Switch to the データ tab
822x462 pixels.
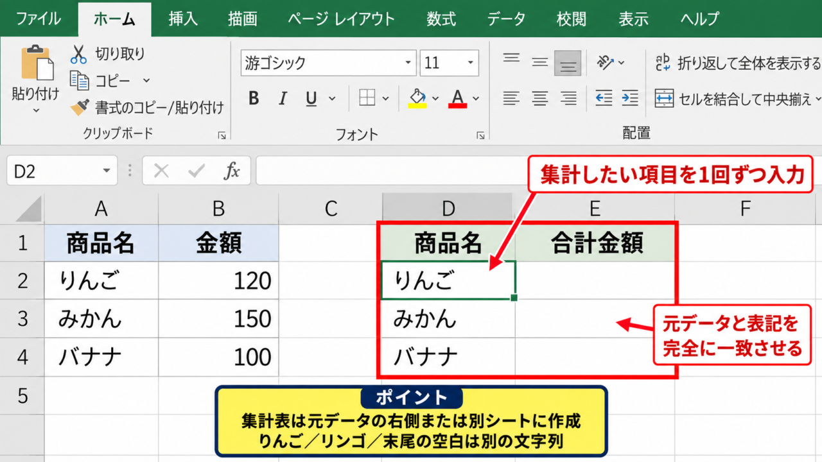[x=506, y=19]
